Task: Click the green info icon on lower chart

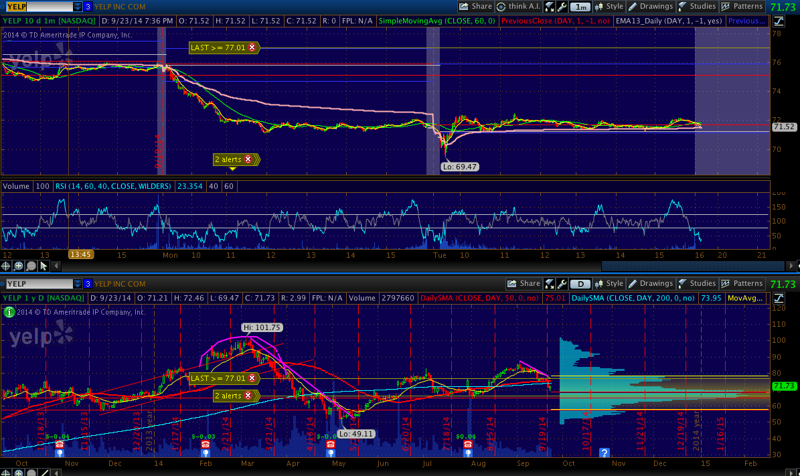Action: coord(8,311)
